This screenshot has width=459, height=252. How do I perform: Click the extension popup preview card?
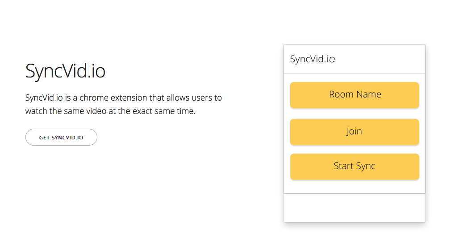click(x=355, y=134)
